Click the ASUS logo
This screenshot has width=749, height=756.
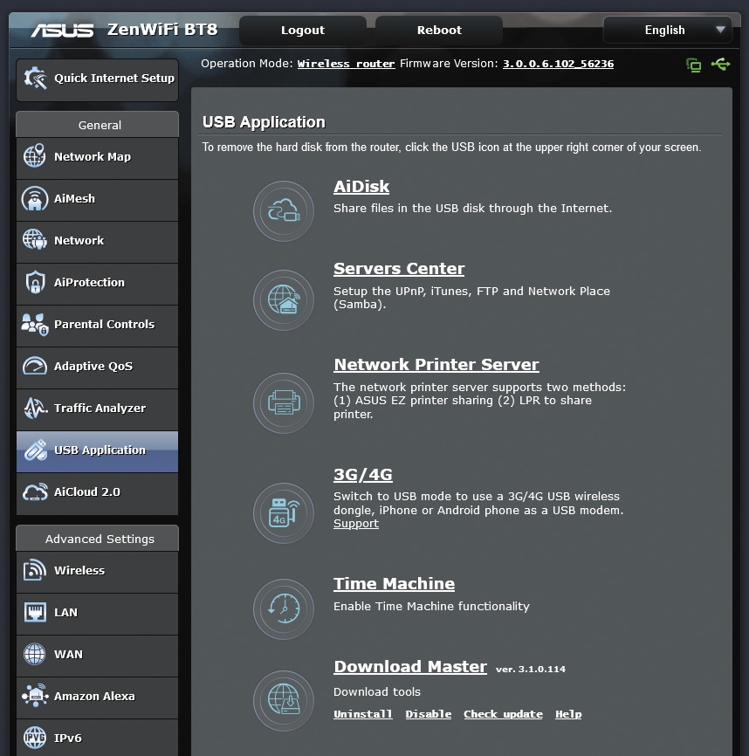[x=62, y=31]
